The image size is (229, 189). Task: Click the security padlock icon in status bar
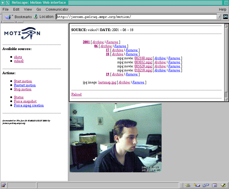click(4, 185)
